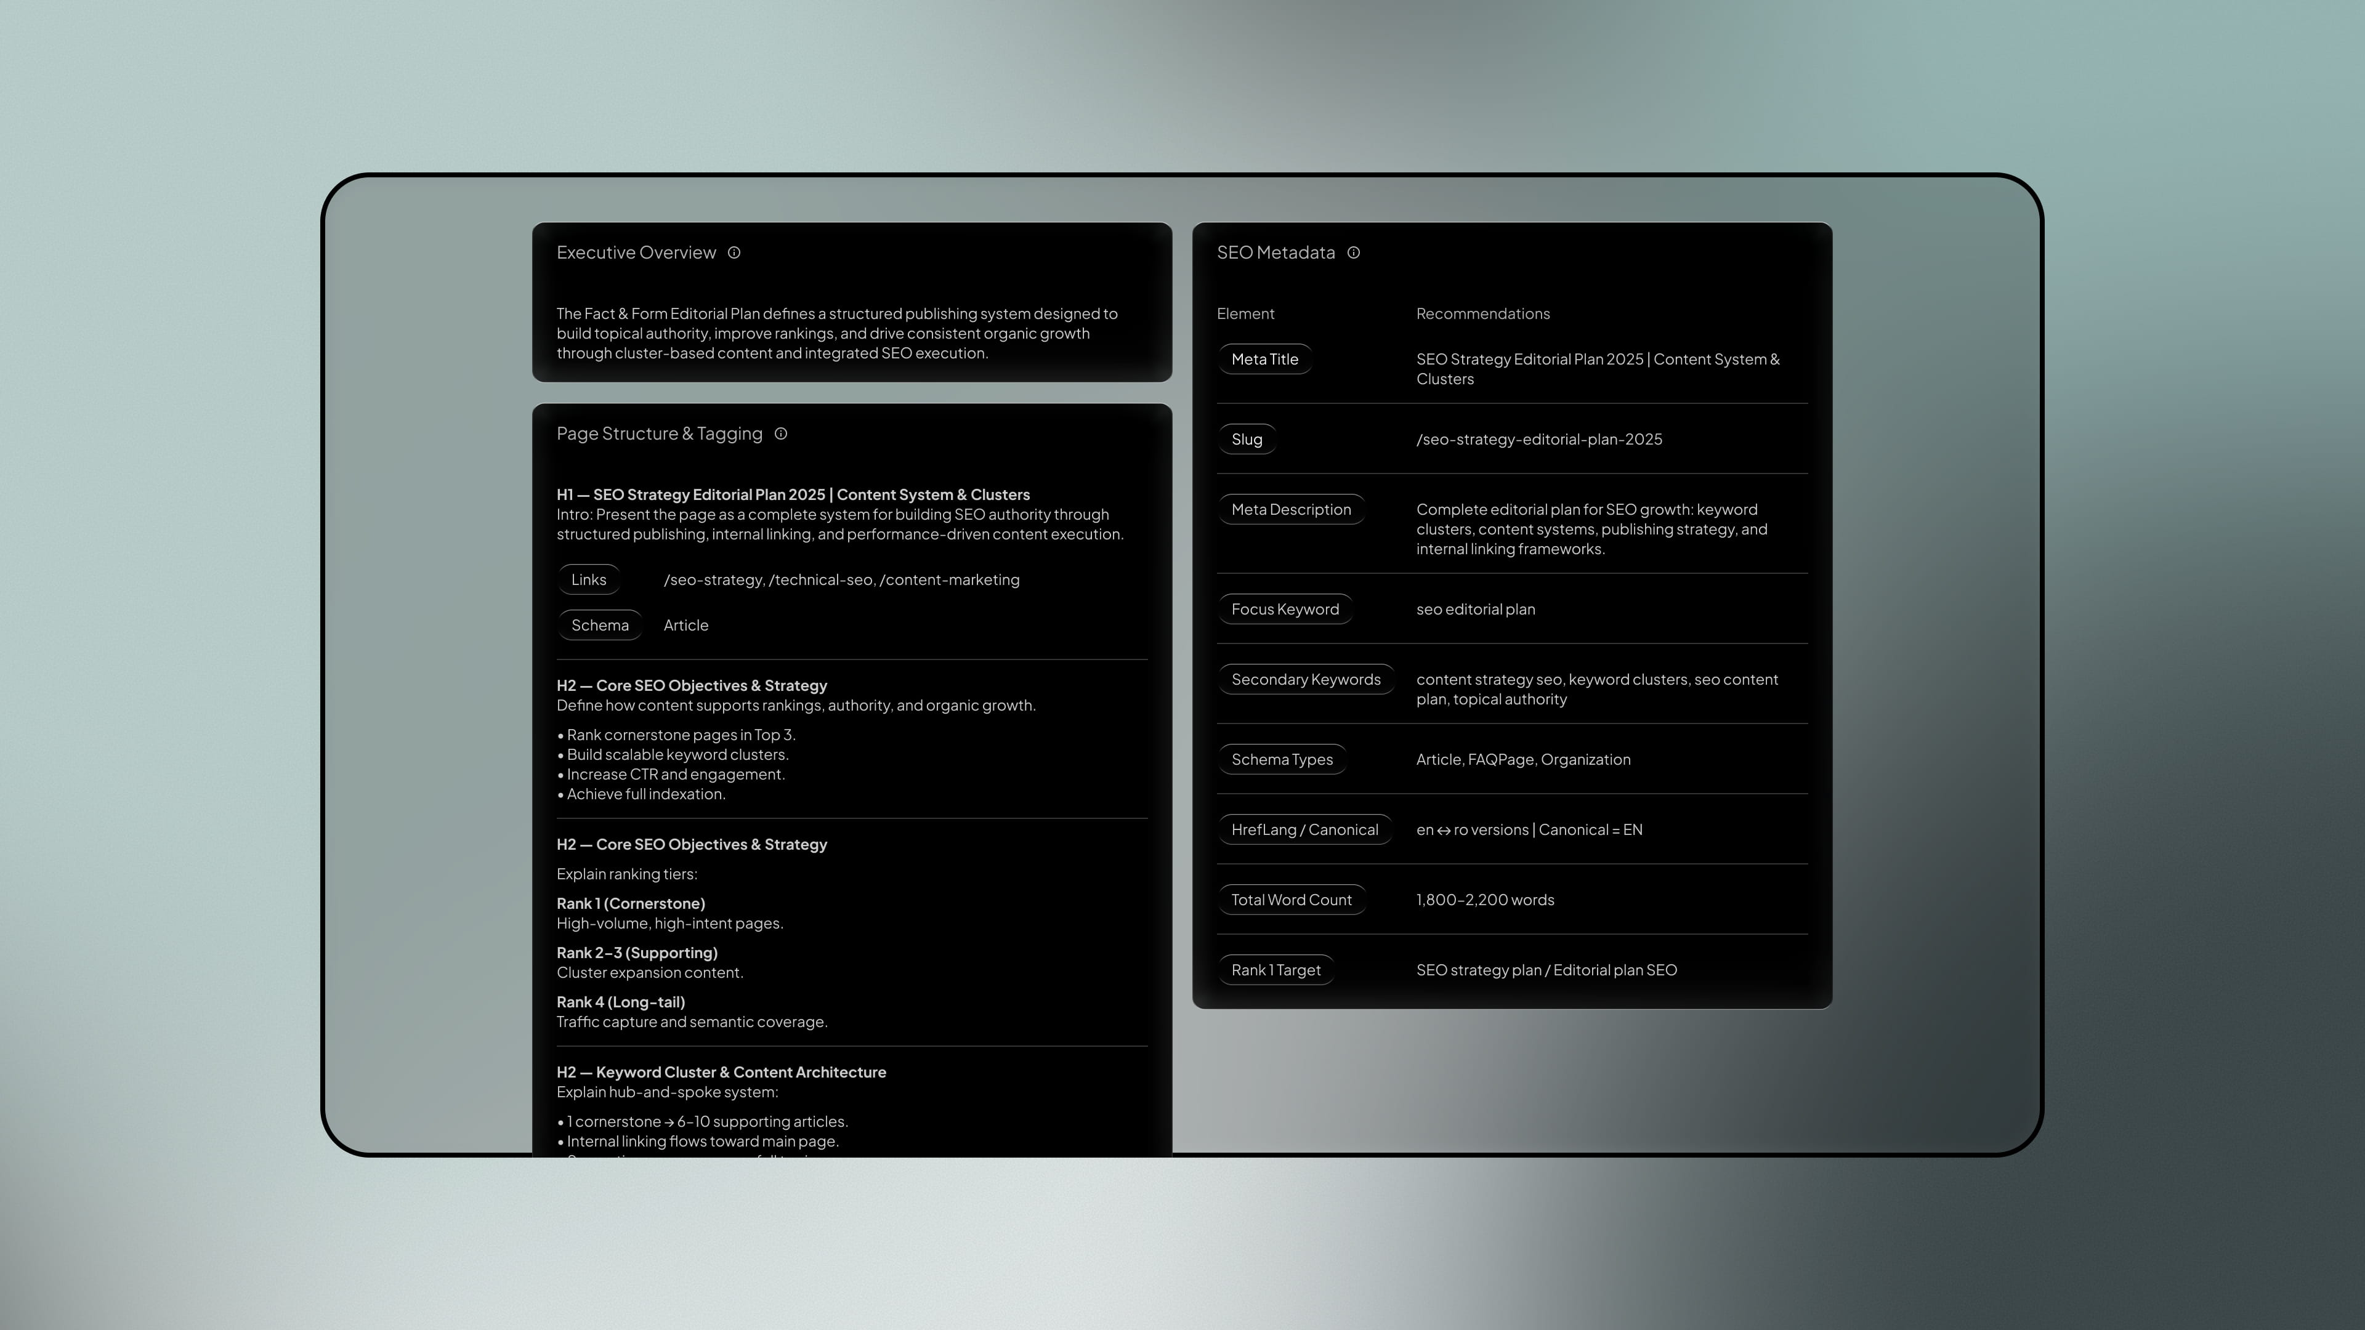Click the 'Article' schema value
2365x1330 pixels.
pyautogui.click(x=686, y=625)
